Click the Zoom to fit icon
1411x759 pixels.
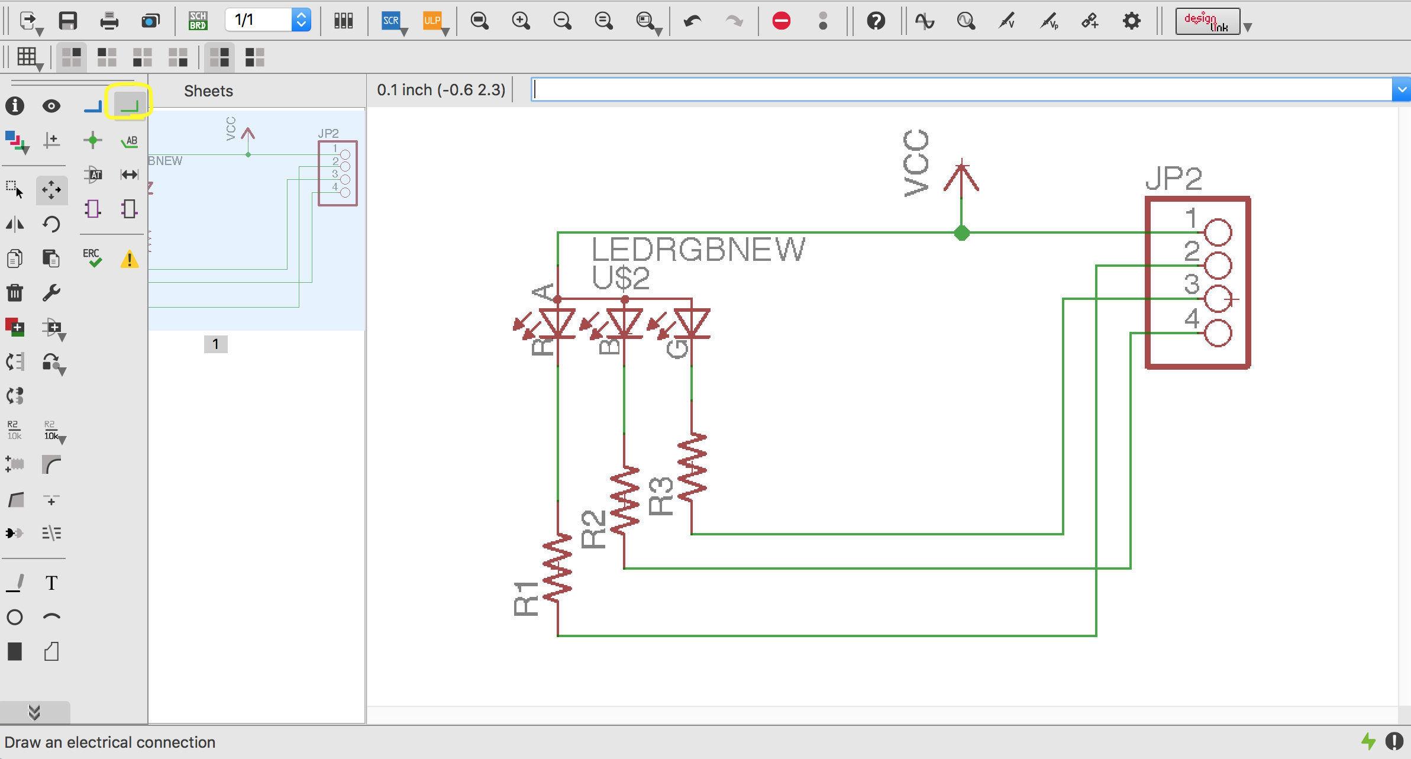(479, 21)
